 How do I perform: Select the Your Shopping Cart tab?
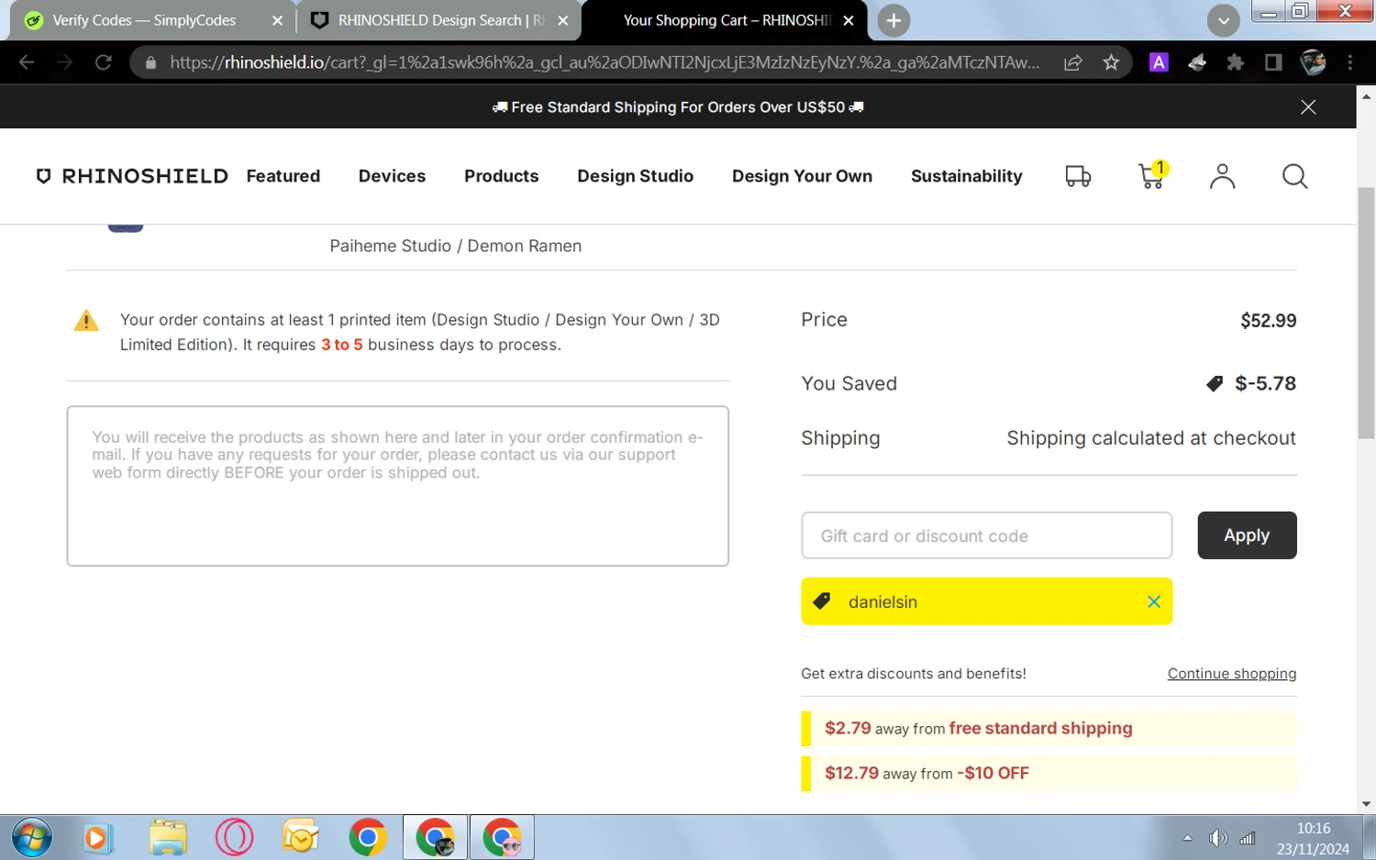coord(727,20)
